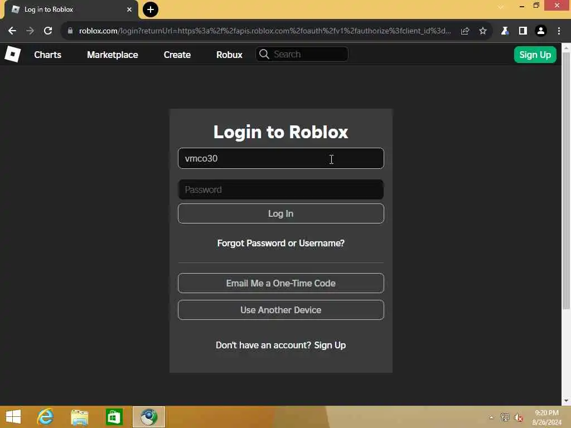
Task: Open the Chrome three-dot menu
Action: pos(559,31)
